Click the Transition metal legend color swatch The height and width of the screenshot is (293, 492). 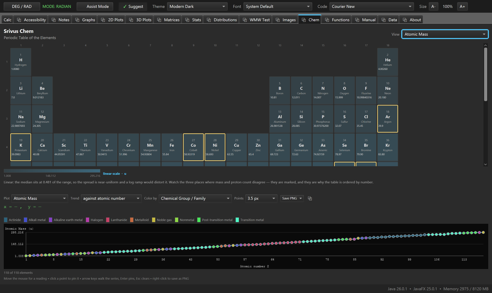click(237, 220)
